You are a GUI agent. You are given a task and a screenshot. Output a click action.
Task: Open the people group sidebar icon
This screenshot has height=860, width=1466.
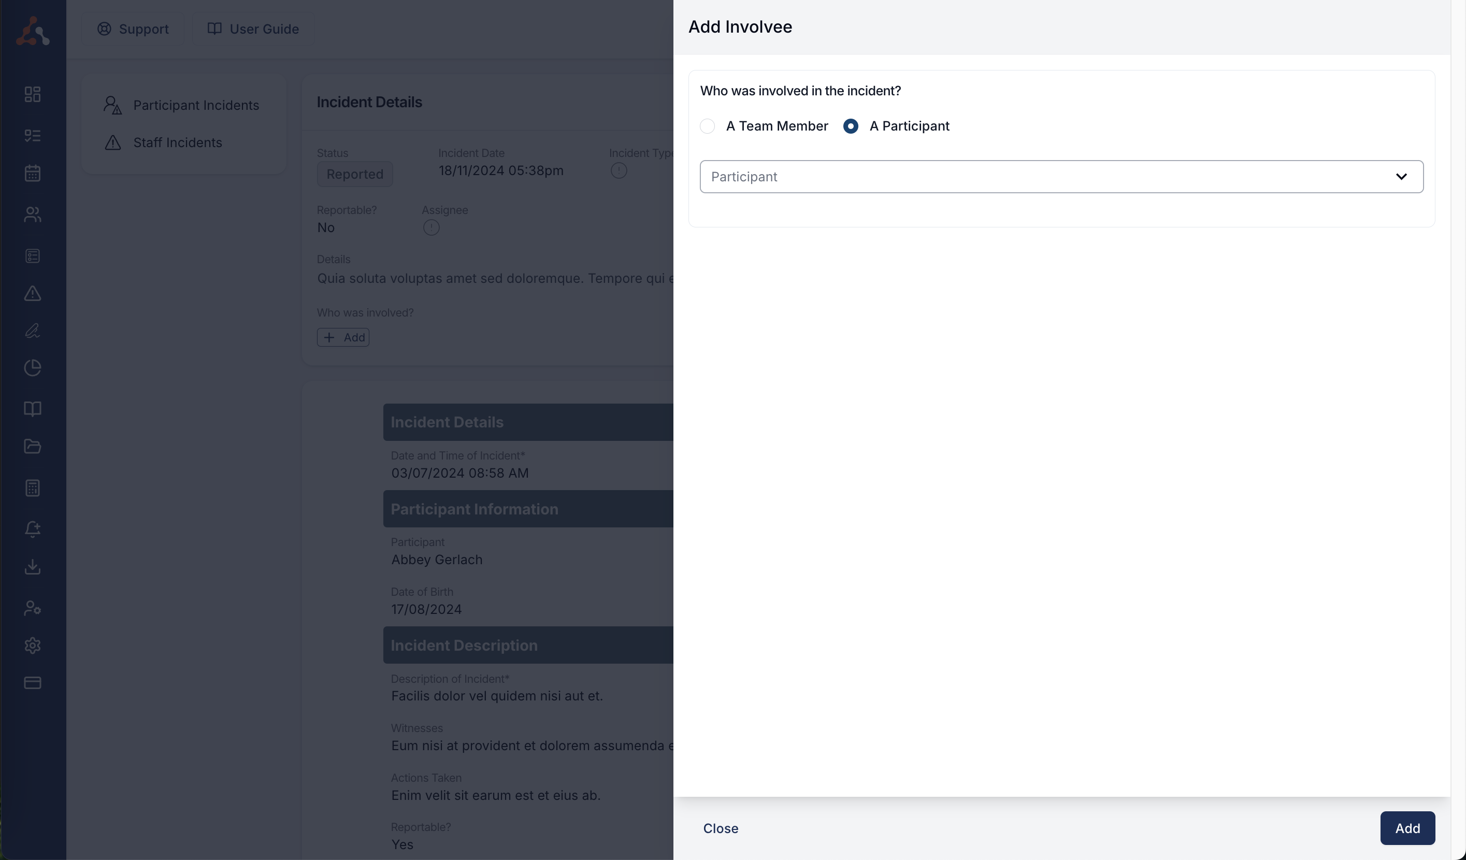pyautogui.click(x=33, y=214)
